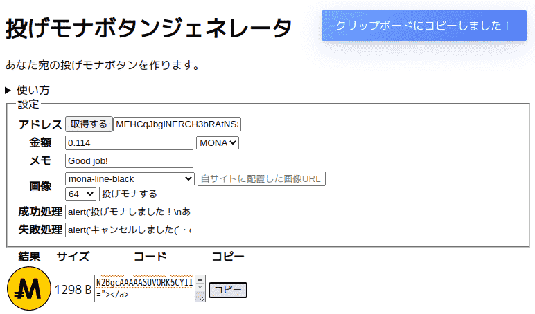
Task: Expand the 使い方 disclosure triangle
Action: (8, 90)
